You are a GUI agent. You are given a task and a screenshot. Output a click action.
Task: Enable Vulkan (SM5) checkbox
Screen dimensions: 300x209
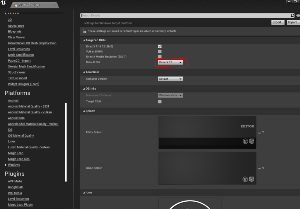(x=160, y=52)
